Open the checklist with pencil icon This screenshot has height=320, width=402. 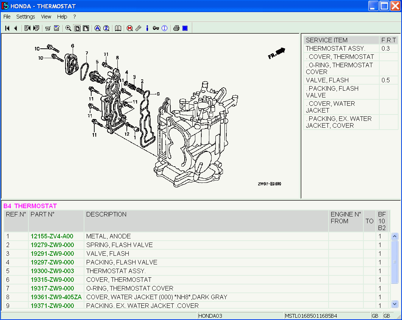click(x=57, y=28)
